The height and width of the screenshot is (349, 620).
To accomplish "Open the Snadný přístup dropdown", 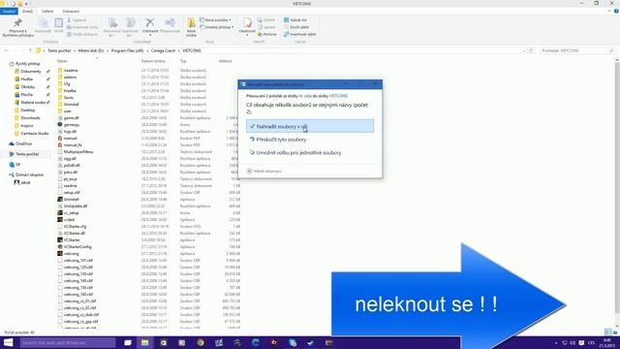I will click(x=217, y=27).
